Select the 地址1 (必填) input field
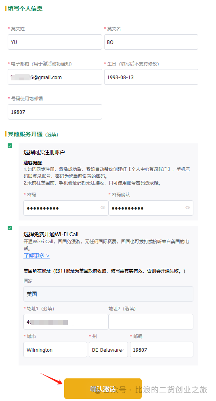 66,322
